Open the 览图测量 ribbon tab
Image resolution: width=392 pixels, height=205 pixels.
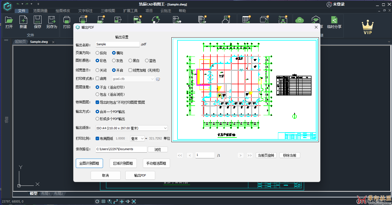40,11
